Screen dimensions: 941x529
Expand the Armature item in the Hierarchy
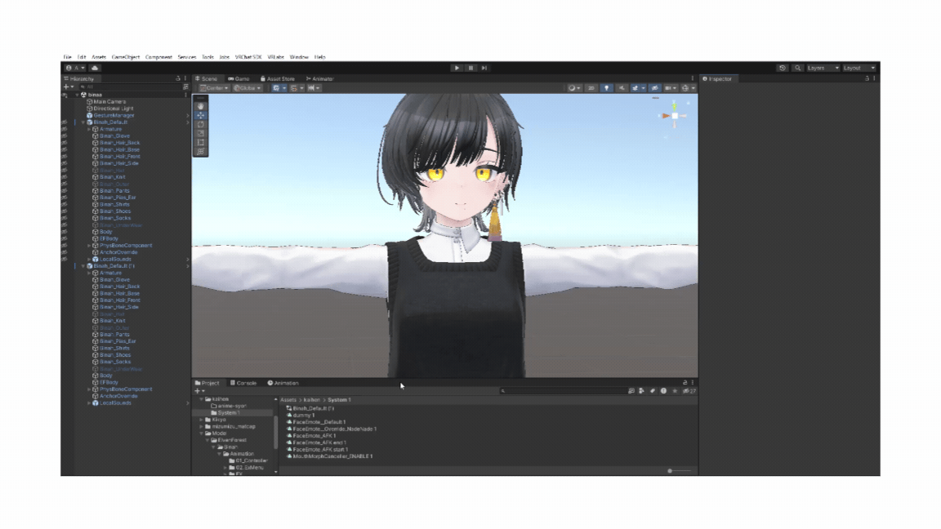point(90,129)
